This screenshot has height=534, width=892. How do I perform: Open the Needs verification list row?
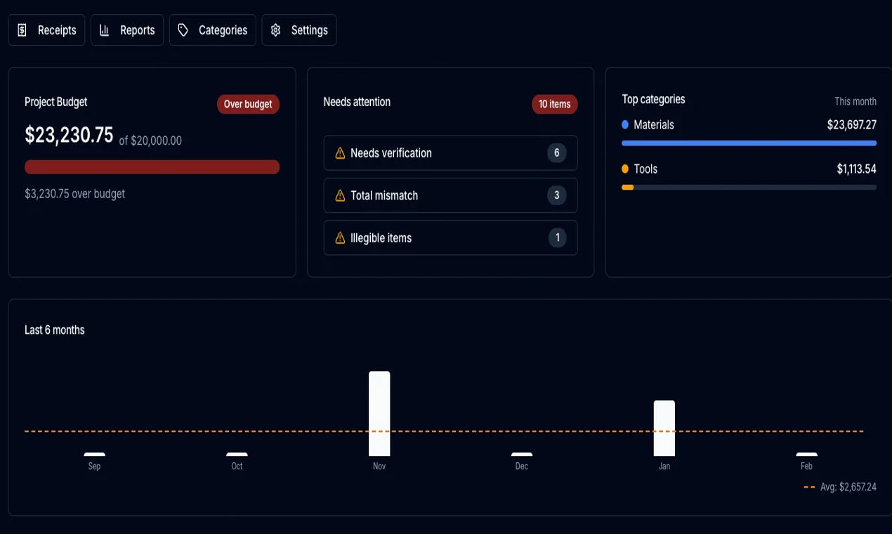pos(450,153)
